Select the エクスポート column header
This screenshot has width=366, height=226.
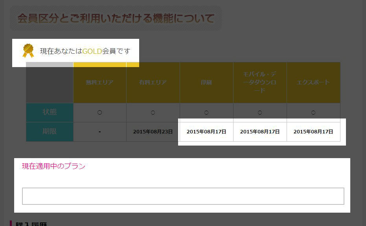[313, 82]
